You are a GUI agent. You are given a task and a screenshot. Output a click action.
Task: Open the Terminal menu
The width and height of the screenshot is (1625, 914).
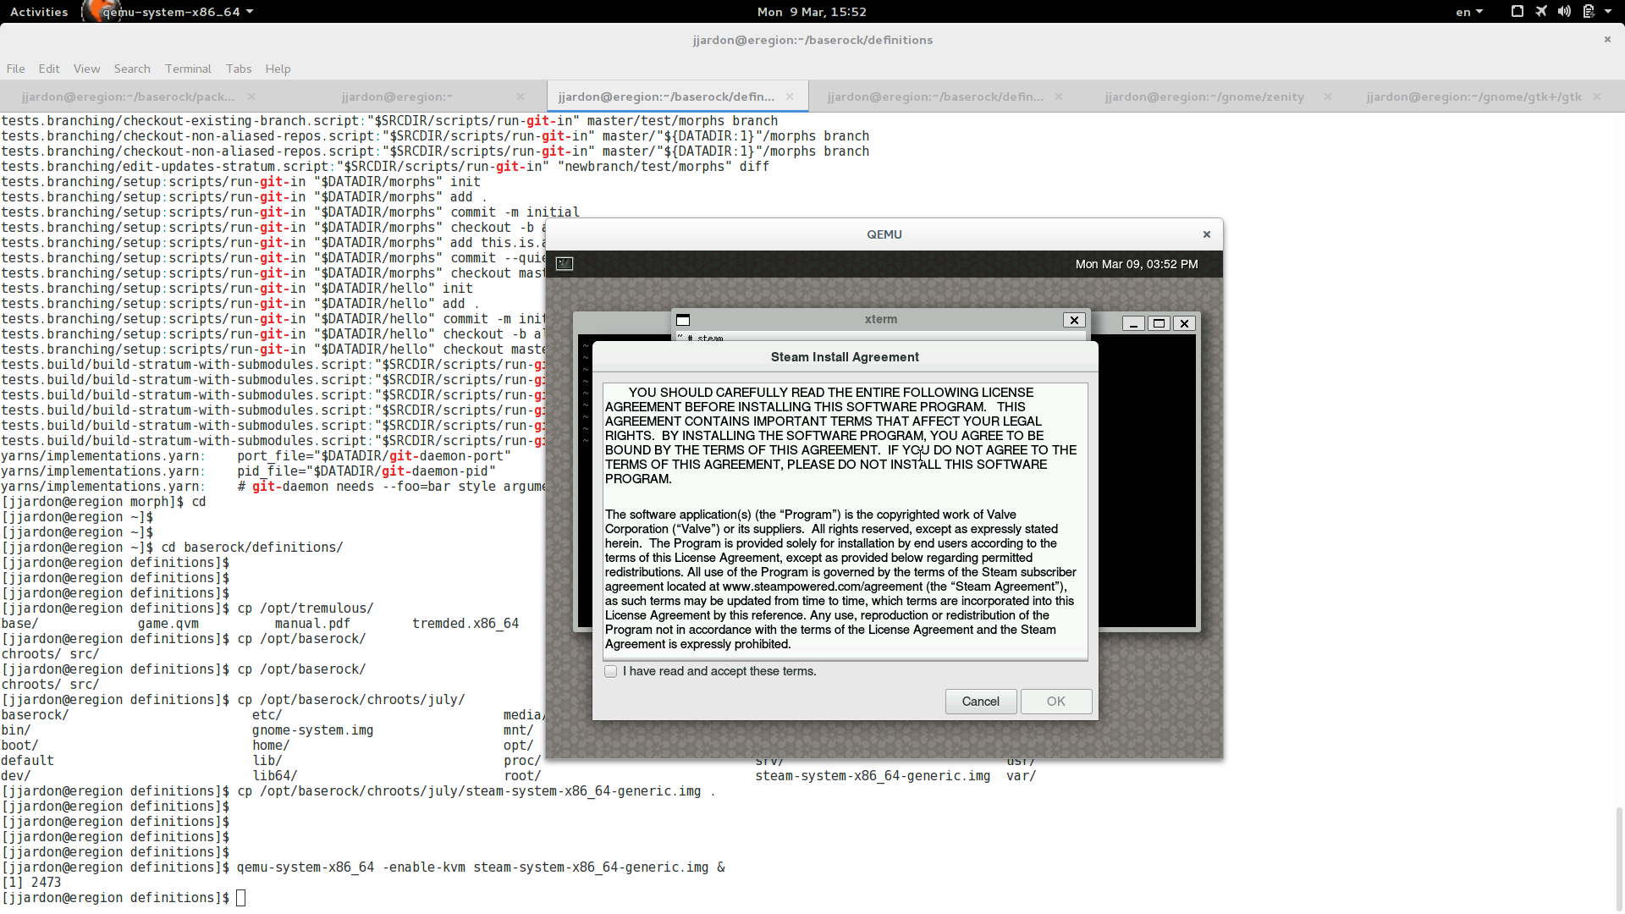point(188,69)
